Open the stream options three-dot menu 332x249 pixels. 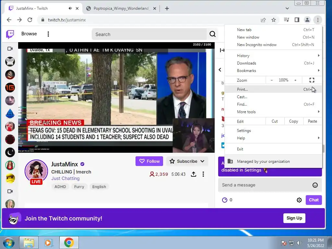point(203,174)
